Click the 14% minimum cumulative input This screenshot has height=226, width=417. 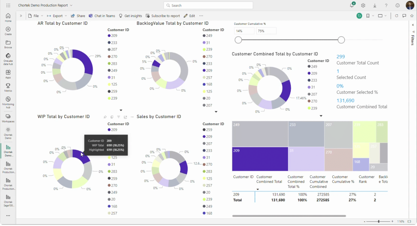click(244, 31)
